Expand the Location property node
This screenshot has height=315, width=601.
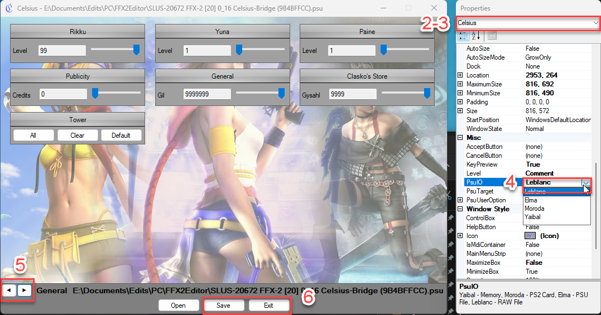tap(460, 75)
